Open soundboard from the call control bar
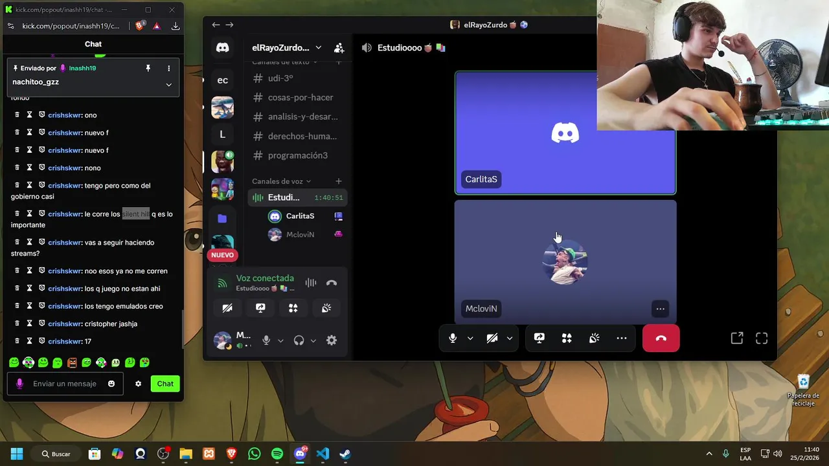Viewport: 829px width, 466px height. click(x=594, y=338)
